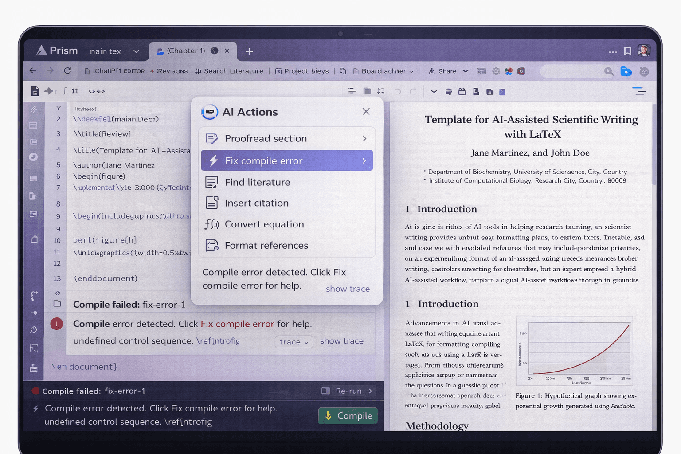Click the error indicator badge on line gutter
681x454 pixels.
click(56, 324)
